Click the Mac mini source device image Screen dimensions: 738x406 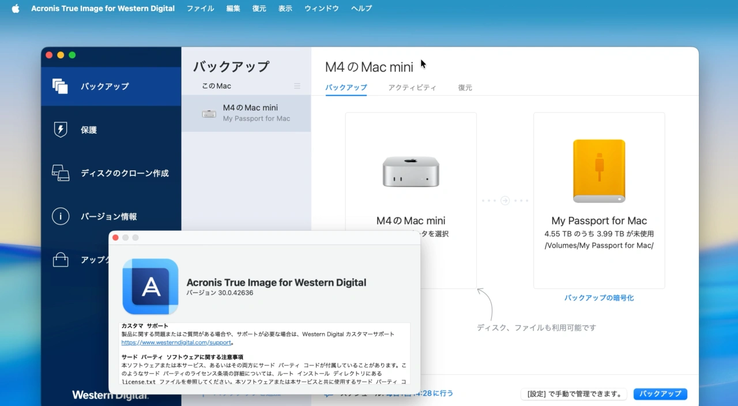tap(411, 171)
